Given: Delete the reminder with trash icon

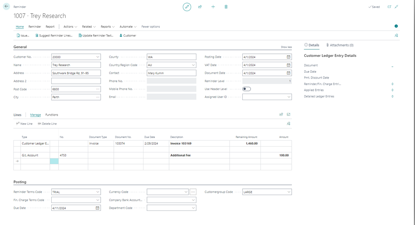Looking at the screenshot, I should (226, 7).
